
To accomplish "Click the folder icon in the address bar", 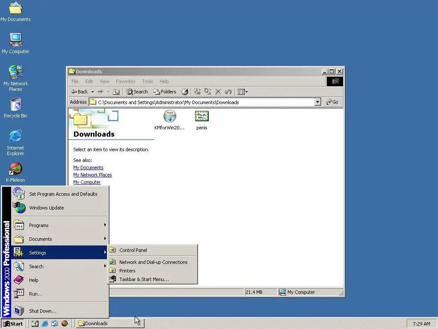I will (x=93, y=102).
